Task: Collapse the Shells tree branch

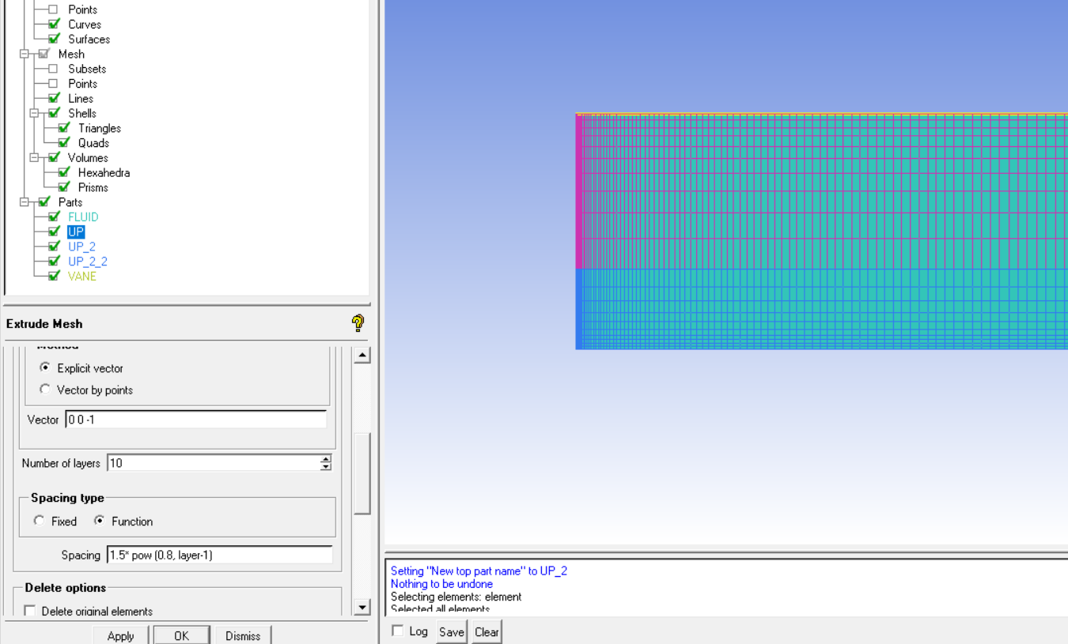Action: tap(32, 113)
